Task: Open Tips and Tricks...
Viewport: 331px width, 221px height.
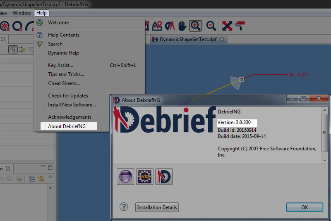Action: [x=90, y=74]
